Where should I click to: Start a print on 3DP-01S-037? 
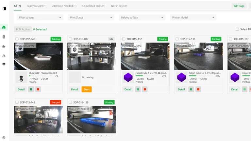point(87,89)
